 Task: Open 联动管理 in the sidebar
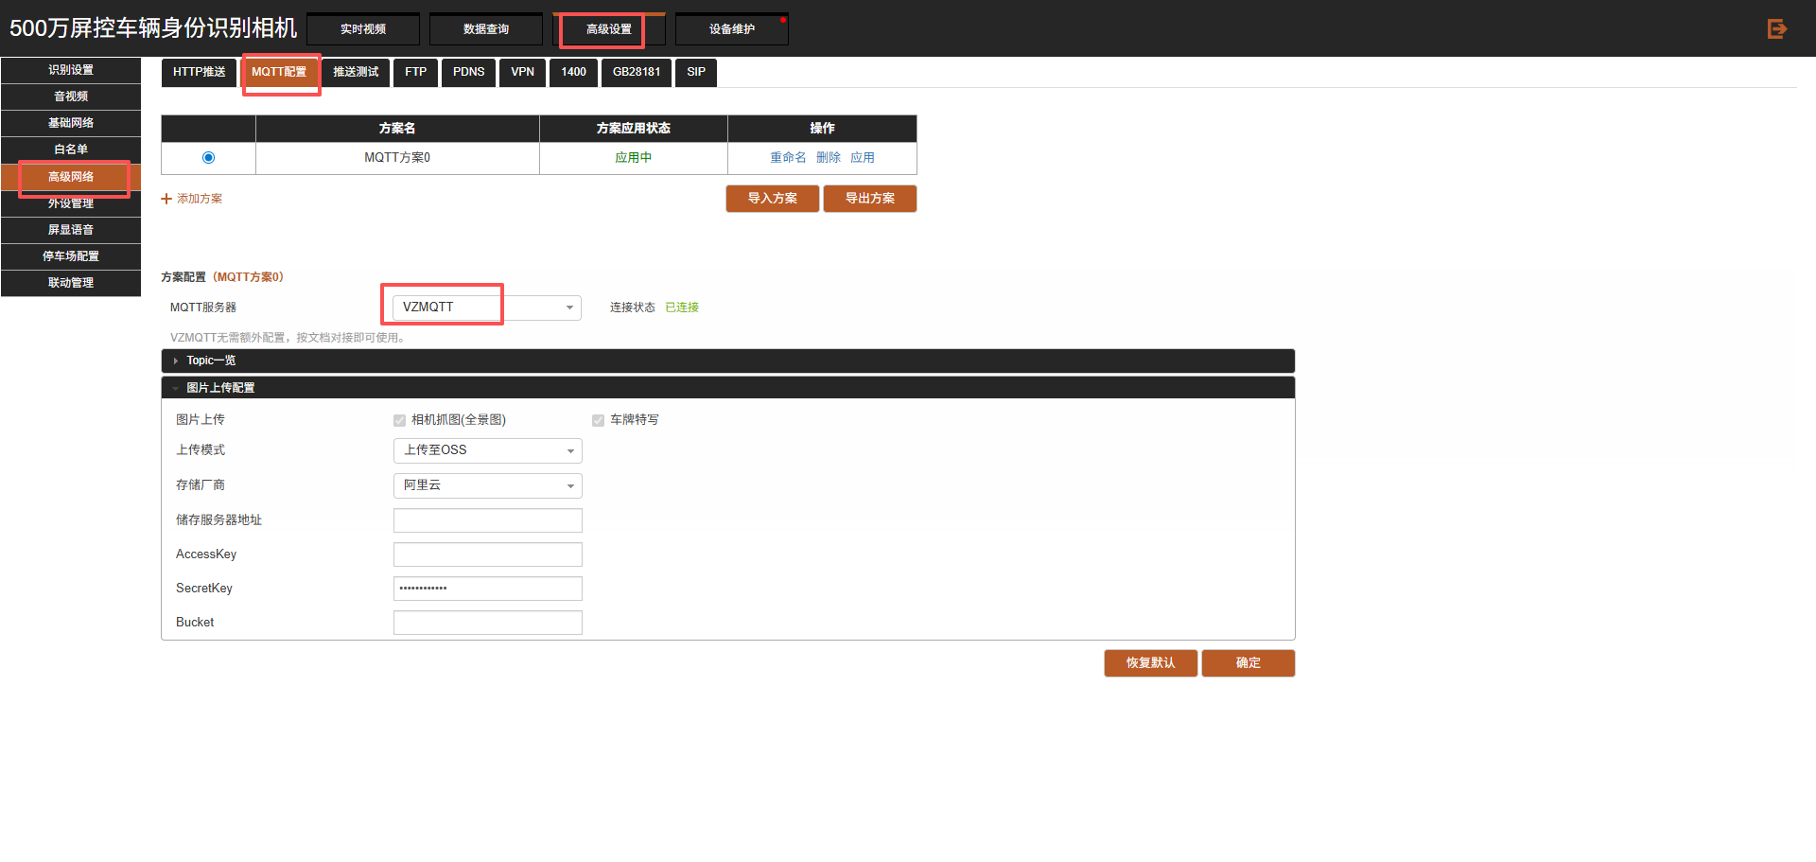point(71,283)
